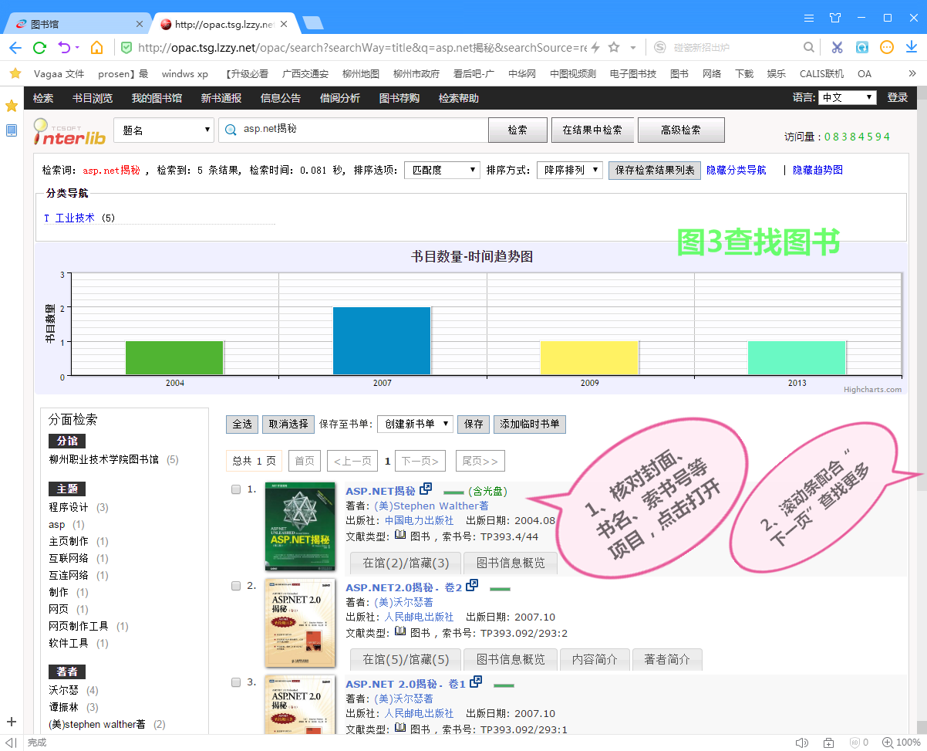The width and height of the screenshot is (927, 751).
Task: Check the checkbox for result 1 ASP.NET揭秘
Action: click(235, 489)
